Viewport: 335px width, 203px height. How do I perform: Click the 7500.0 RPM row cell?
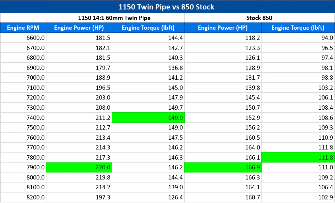tap(23, 128)
